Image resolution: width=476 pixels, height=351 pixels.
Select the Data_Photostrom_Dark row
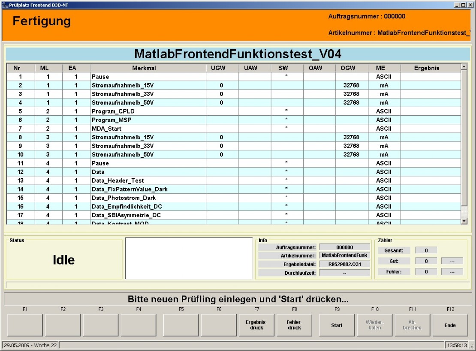[233, 198]
